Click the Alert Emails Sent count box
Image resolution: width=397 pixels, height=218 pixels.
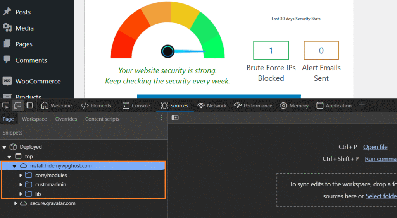tap(321, 51)
